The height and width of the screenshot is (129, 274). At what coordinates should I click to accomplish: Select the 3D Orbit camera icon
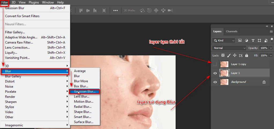click(143, 10)
